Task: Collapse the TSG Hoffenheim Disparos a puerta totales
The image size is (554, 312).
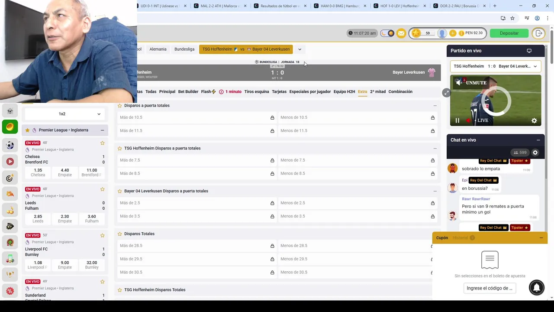Action: click(x=435, y=148)
